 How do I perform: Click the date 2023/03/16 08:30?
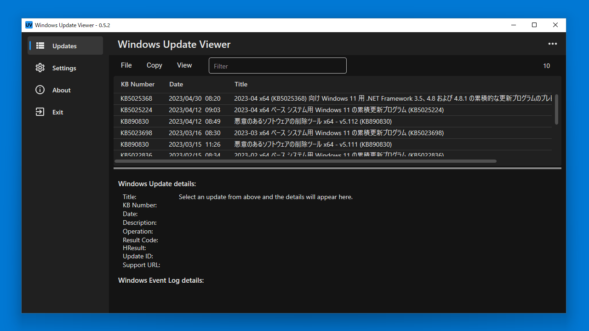194,133
